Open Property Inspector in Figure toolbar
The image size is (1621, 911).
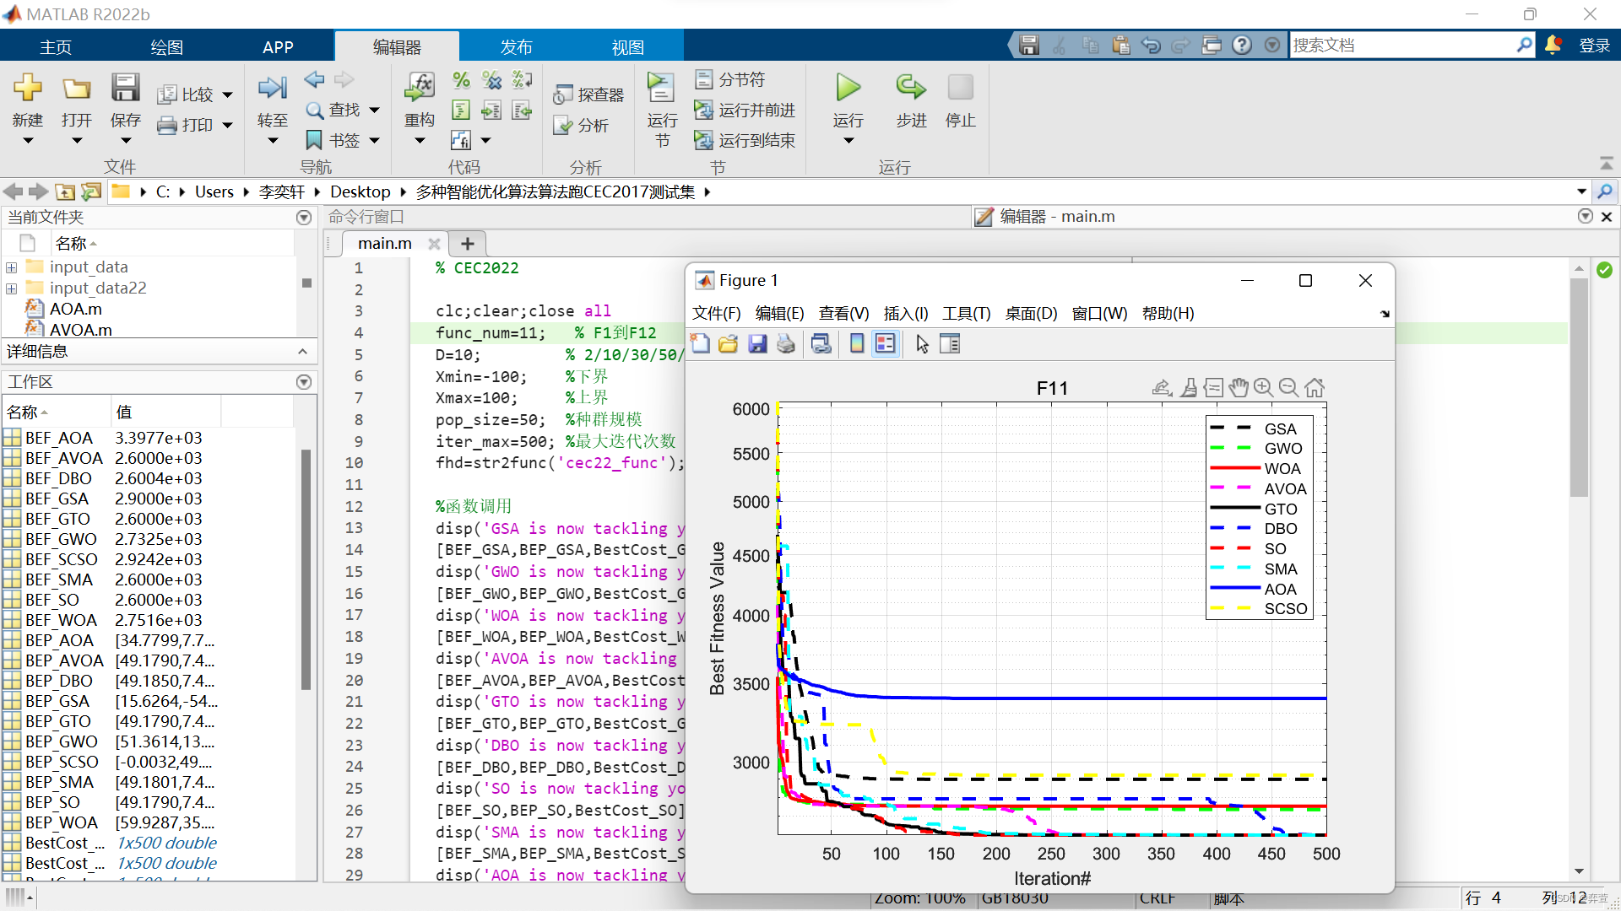[x=950, y=344]
